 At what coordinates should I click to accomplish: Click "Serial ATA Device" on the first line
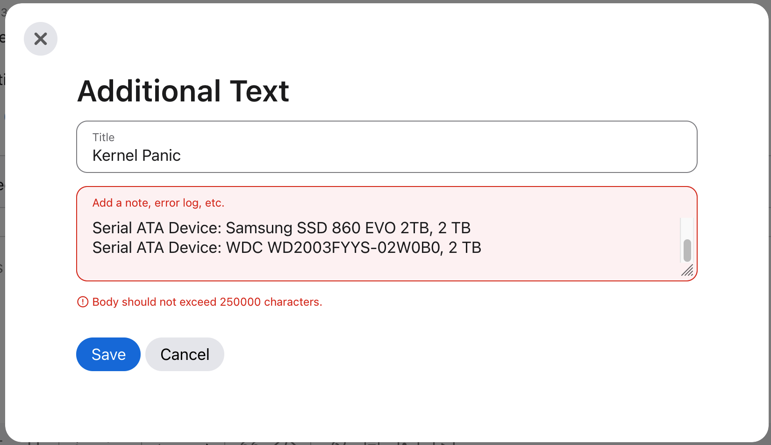[x=156, y=228]
